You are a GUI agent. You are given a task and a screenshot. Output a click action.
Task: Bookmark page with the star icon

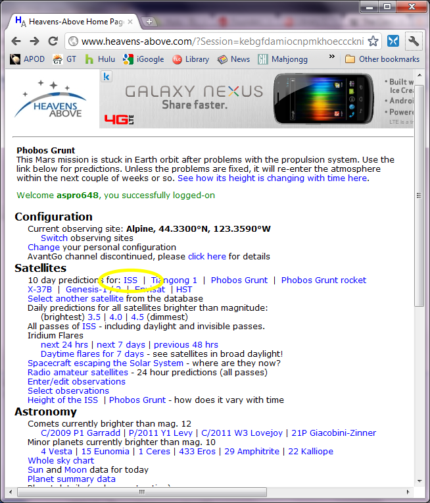point(373,41)
